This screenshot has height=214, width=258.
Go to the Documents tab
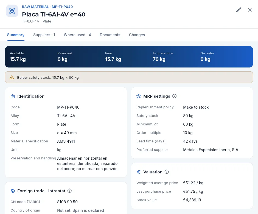(x=110, y=35)
